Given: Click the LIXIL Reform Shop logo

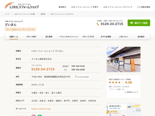Looking at the screenshot, I should pyautogui.click(x=22, y=6).
